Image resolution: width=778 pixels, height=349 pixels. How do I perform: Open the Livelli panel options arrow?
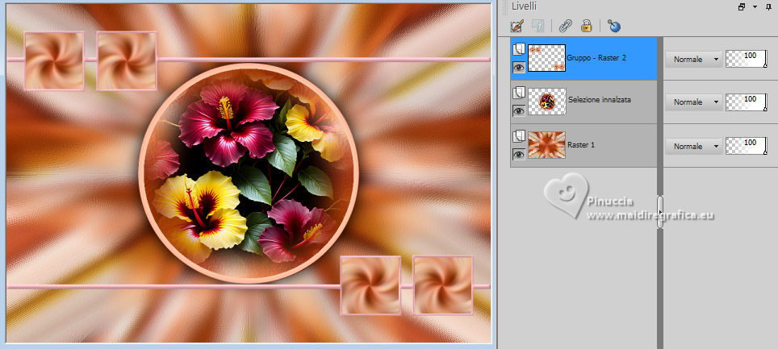(x=755, y=7)
